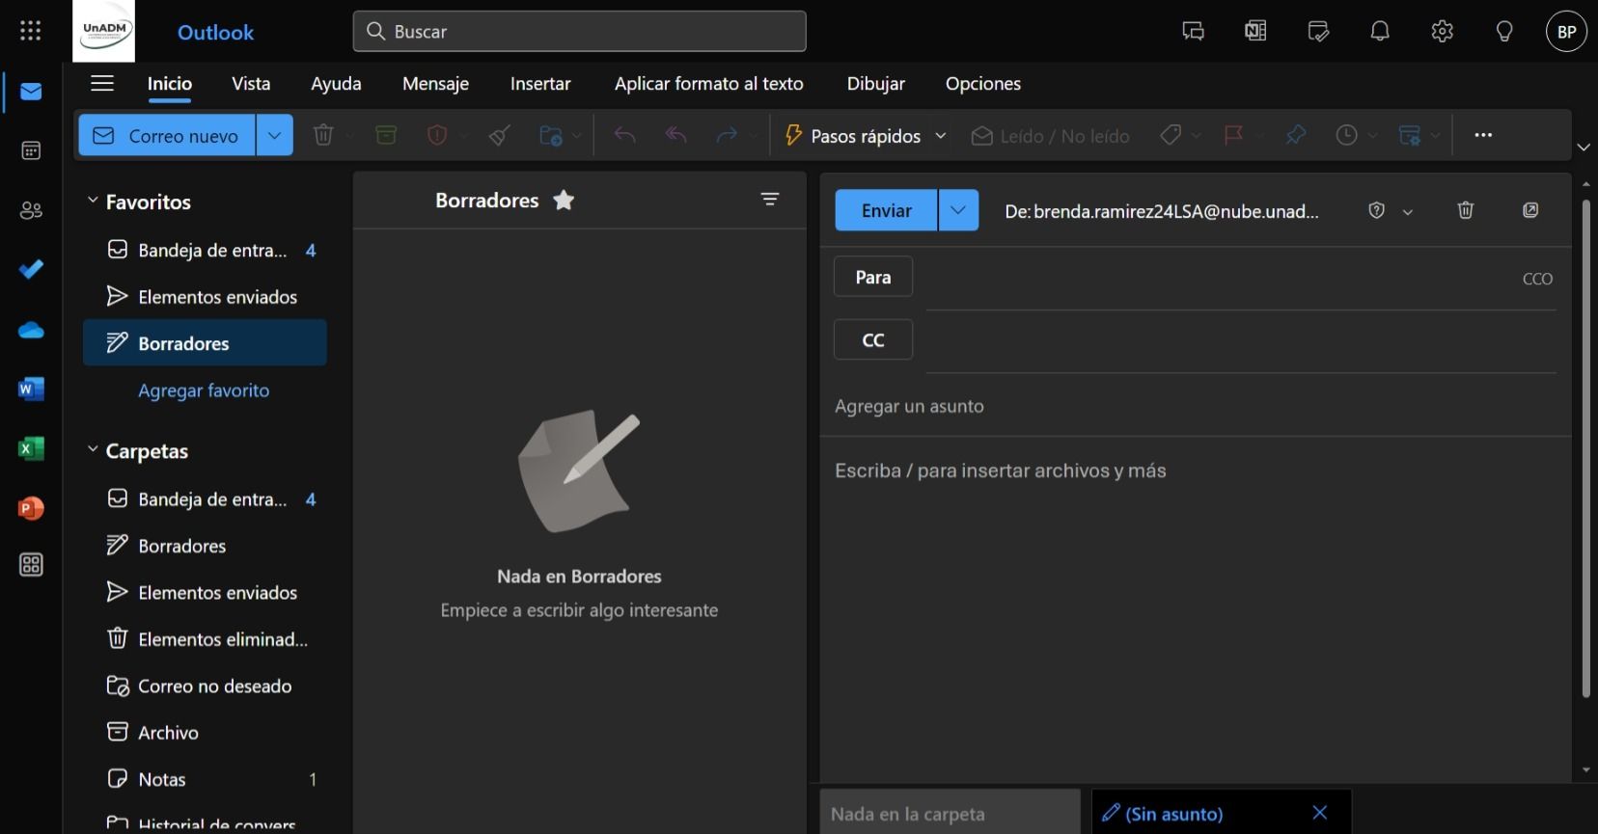The width and height of the screenshot is (1598, 834).
Task: Open the Calendar icon in left sidebar
Action: coord(31,151)
